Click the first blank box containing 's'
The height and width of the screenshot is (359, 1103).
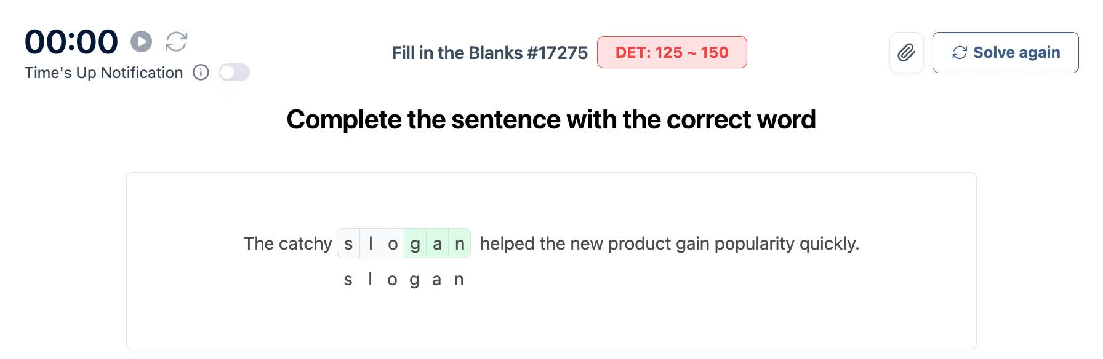coord(348,243)
